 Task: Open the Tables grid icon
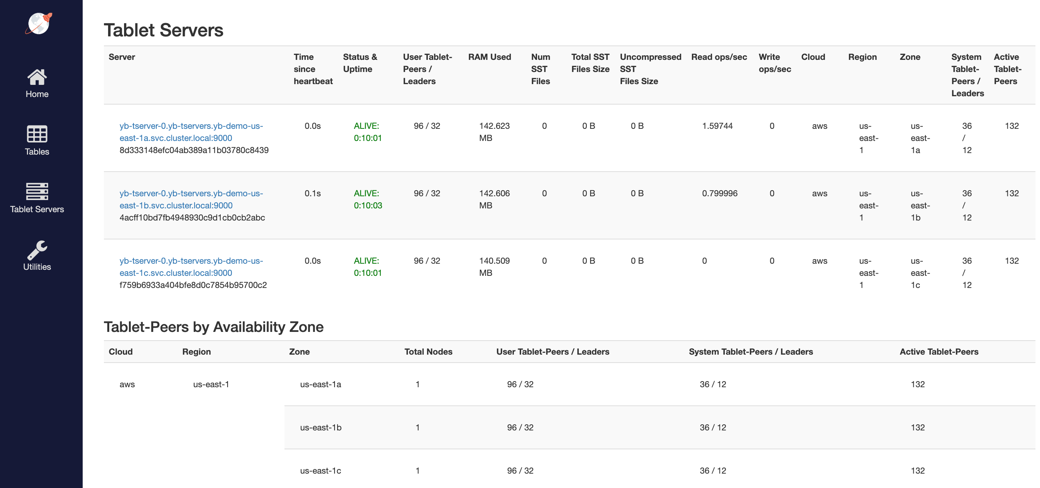[37, 134]
